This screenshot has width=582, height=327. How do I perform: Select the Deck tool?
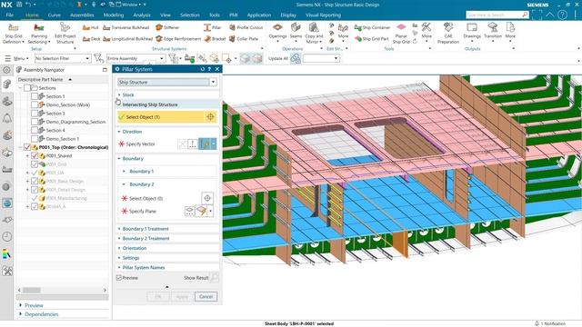click(x=92, y=38)
